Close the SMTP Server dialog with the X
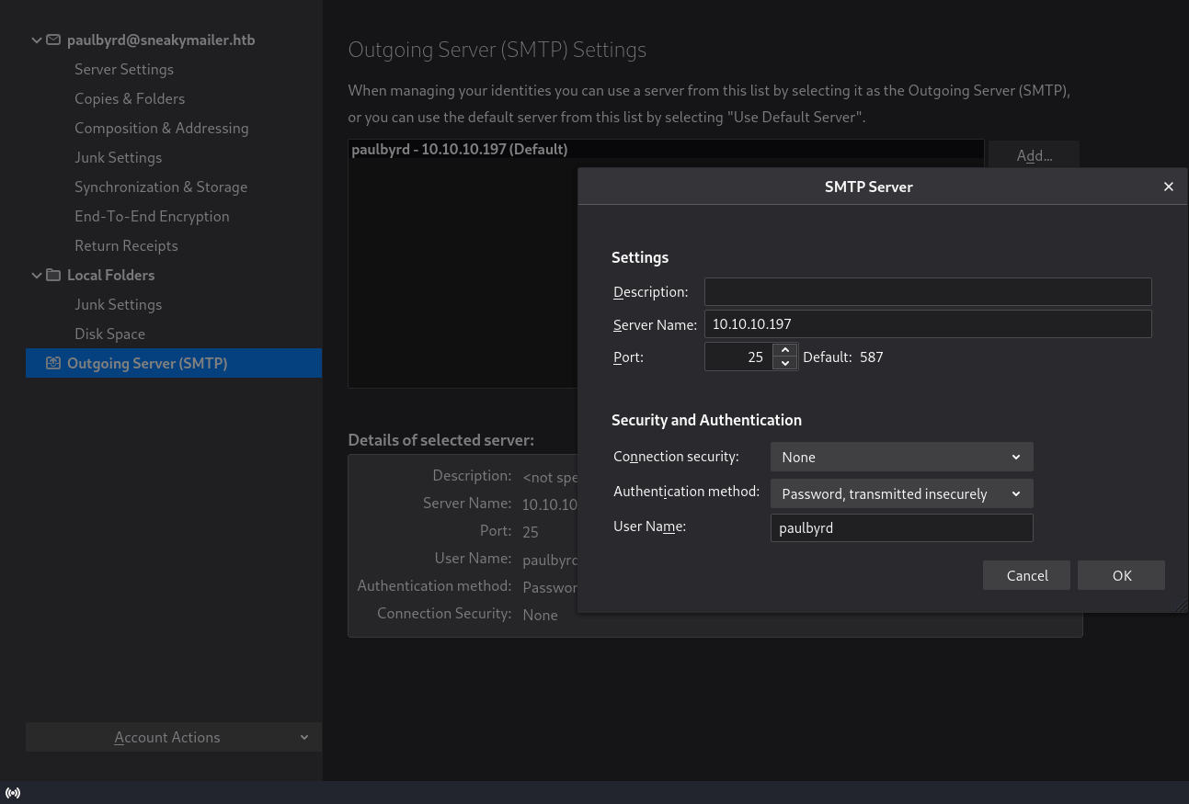The height and width of the screenshot is (804, 1189). tap(1168, 187)
